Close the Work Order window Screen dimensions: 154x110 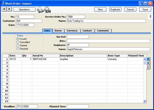coord(150,4)
